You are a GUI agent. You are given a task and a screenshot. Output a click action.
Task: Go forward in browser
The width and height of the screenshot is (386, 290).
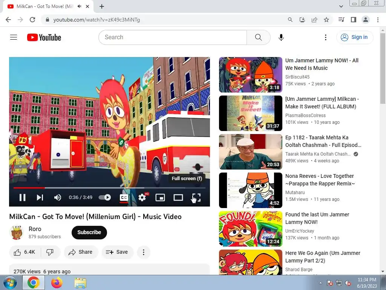coord(20,20)
